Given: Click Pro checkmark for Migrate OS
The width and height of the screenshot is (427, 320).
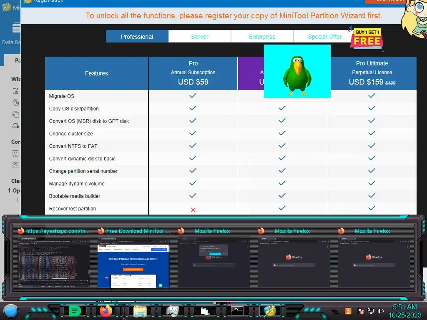Looking at the screenshot, I should pyautogui.click(x=193, y=95).
